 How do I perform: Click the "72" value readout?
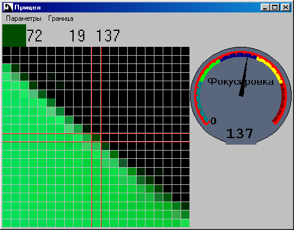pos(34,36)
